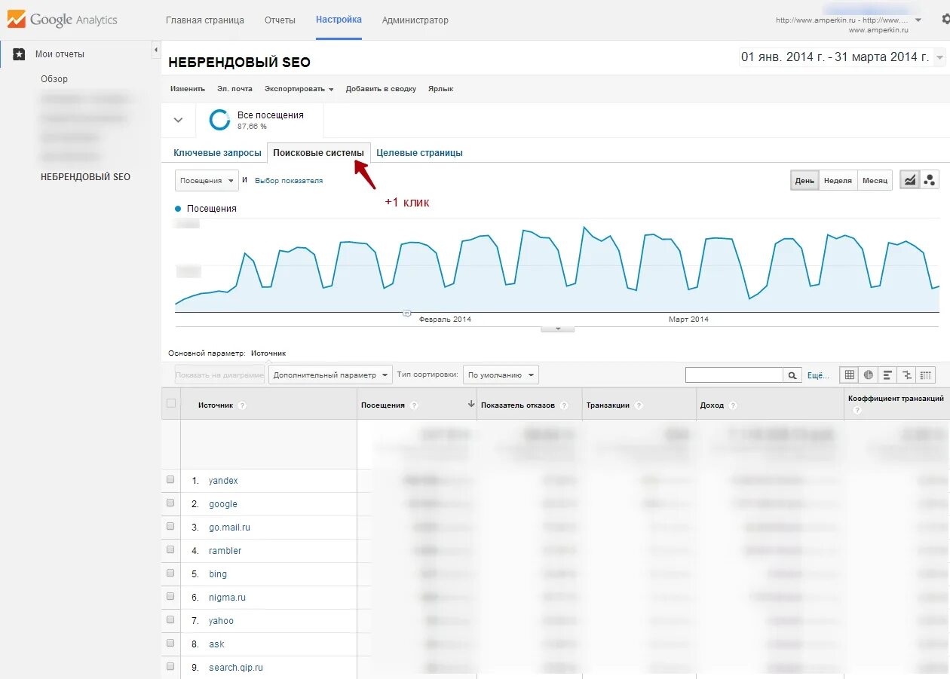Check the box for search.qip.ru row
The image size is (950, 679).
(x=170, y=666)
